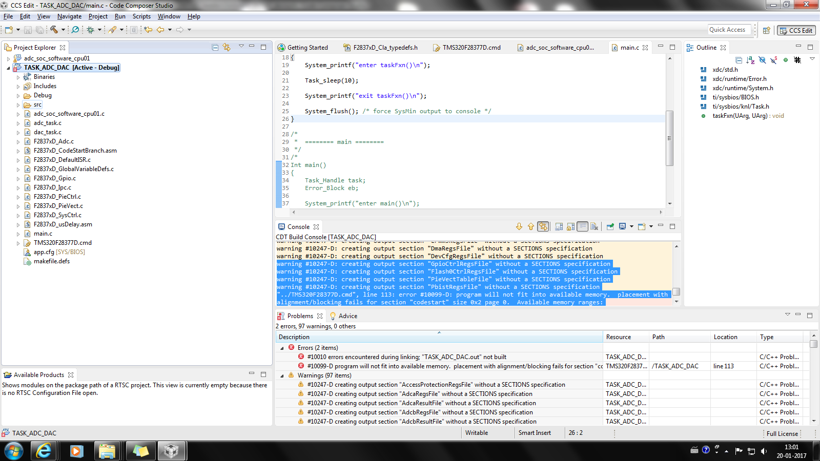Click the editor vertical scrollbar thumb

pos(669,138)
